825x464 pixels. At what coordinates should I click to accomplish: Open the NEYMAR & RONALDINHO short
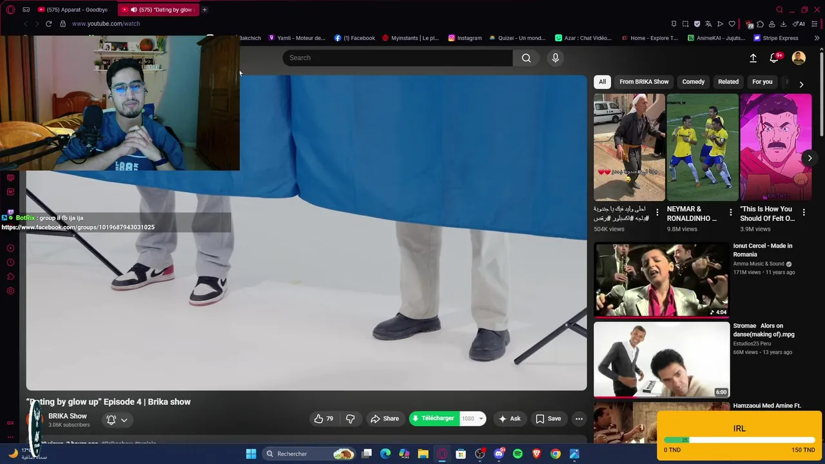[x=703, y=148]
